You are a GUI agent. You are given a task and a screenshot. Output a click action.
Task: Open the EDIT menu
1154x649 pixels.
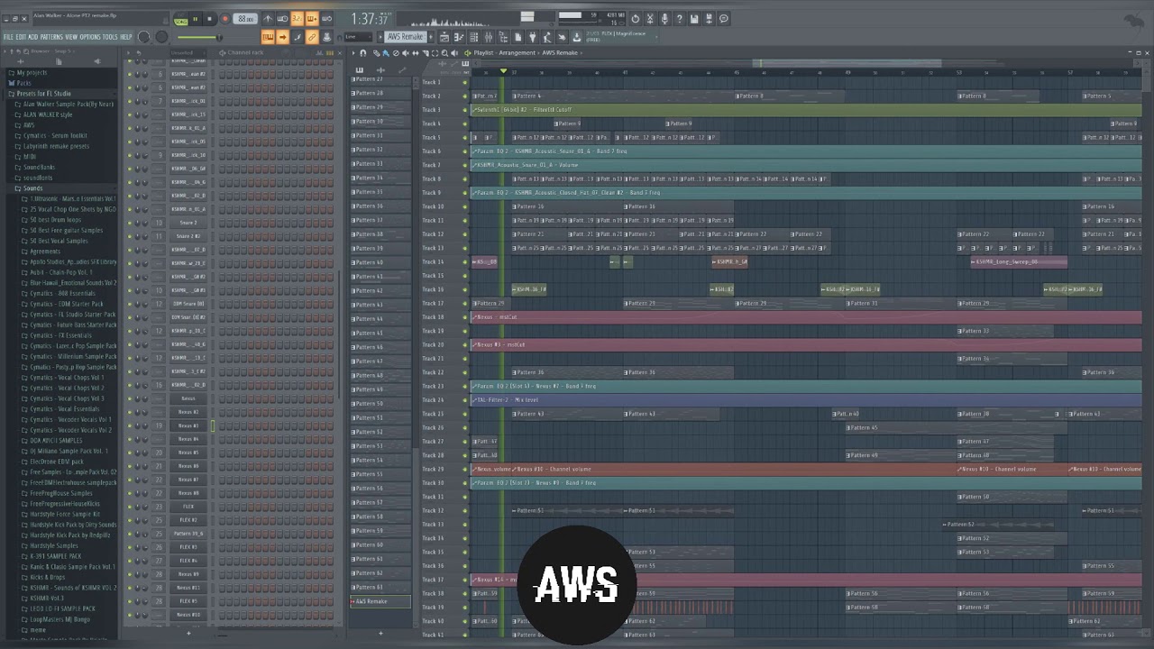coord(20,37)
